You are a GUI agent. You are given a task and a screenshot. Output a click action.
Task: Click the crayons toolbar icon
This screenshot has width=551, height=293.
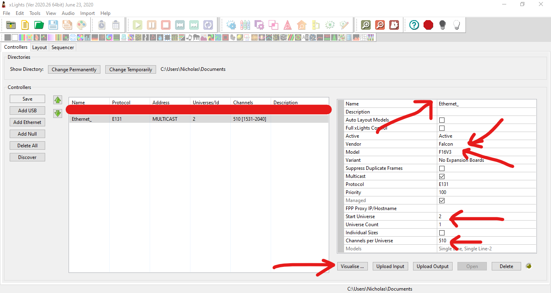pos(245,25)
